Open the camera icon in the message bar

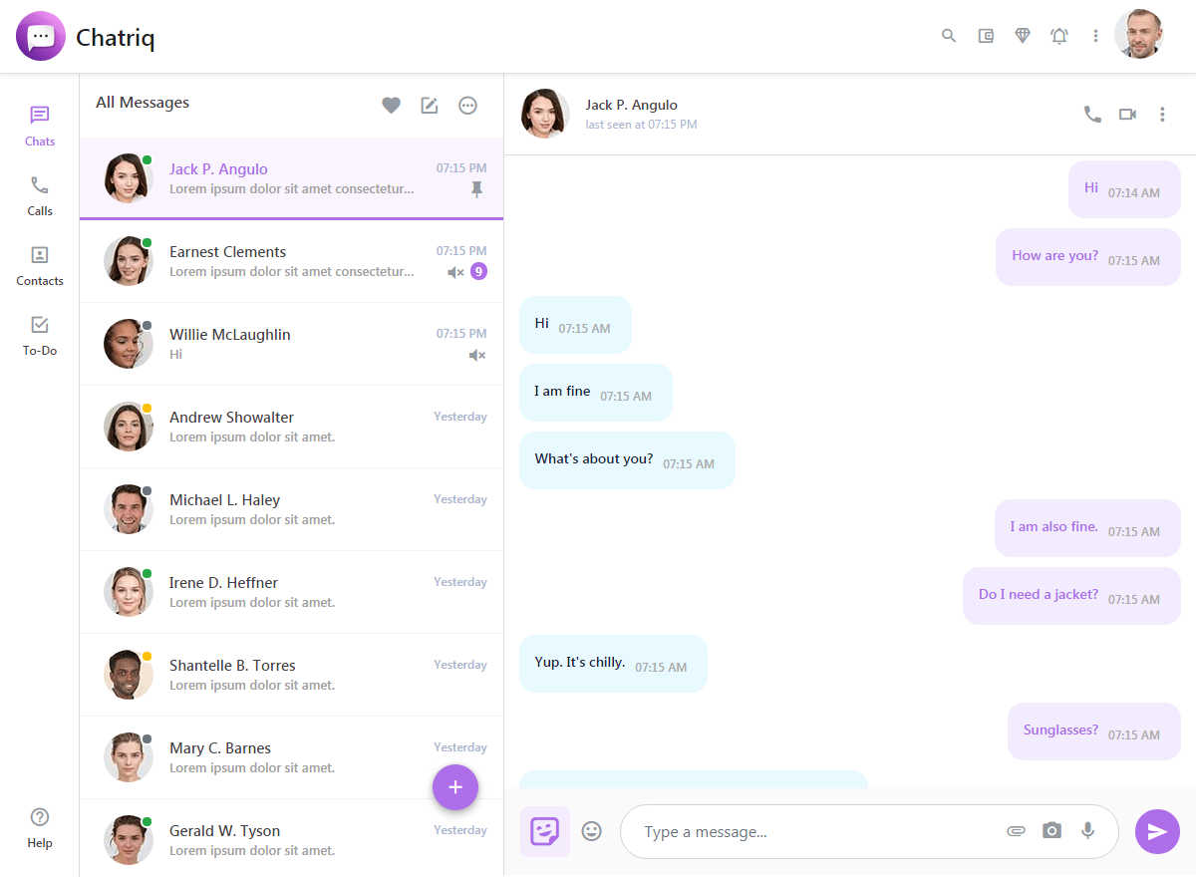(1051, 830)
